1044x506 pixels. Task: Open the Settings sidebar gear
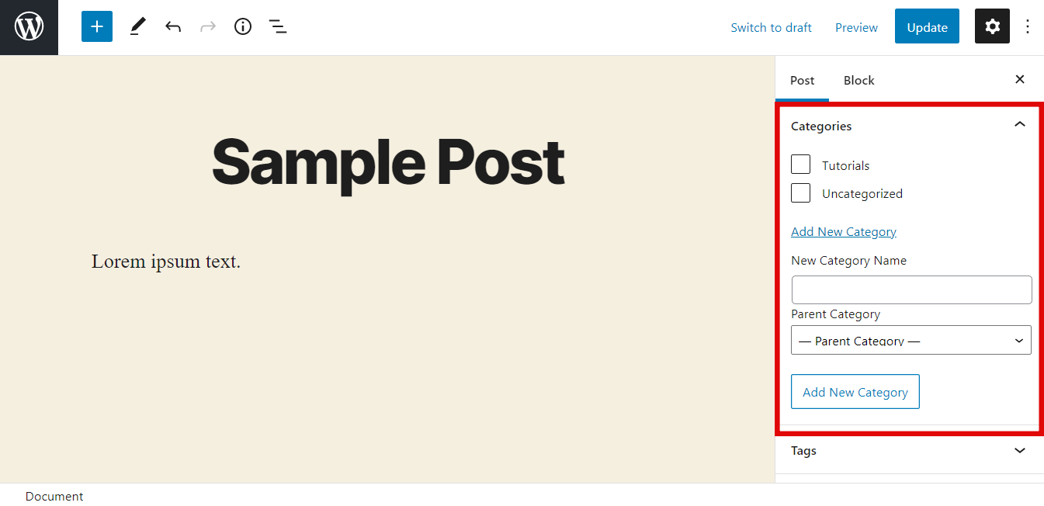point(991,26)
